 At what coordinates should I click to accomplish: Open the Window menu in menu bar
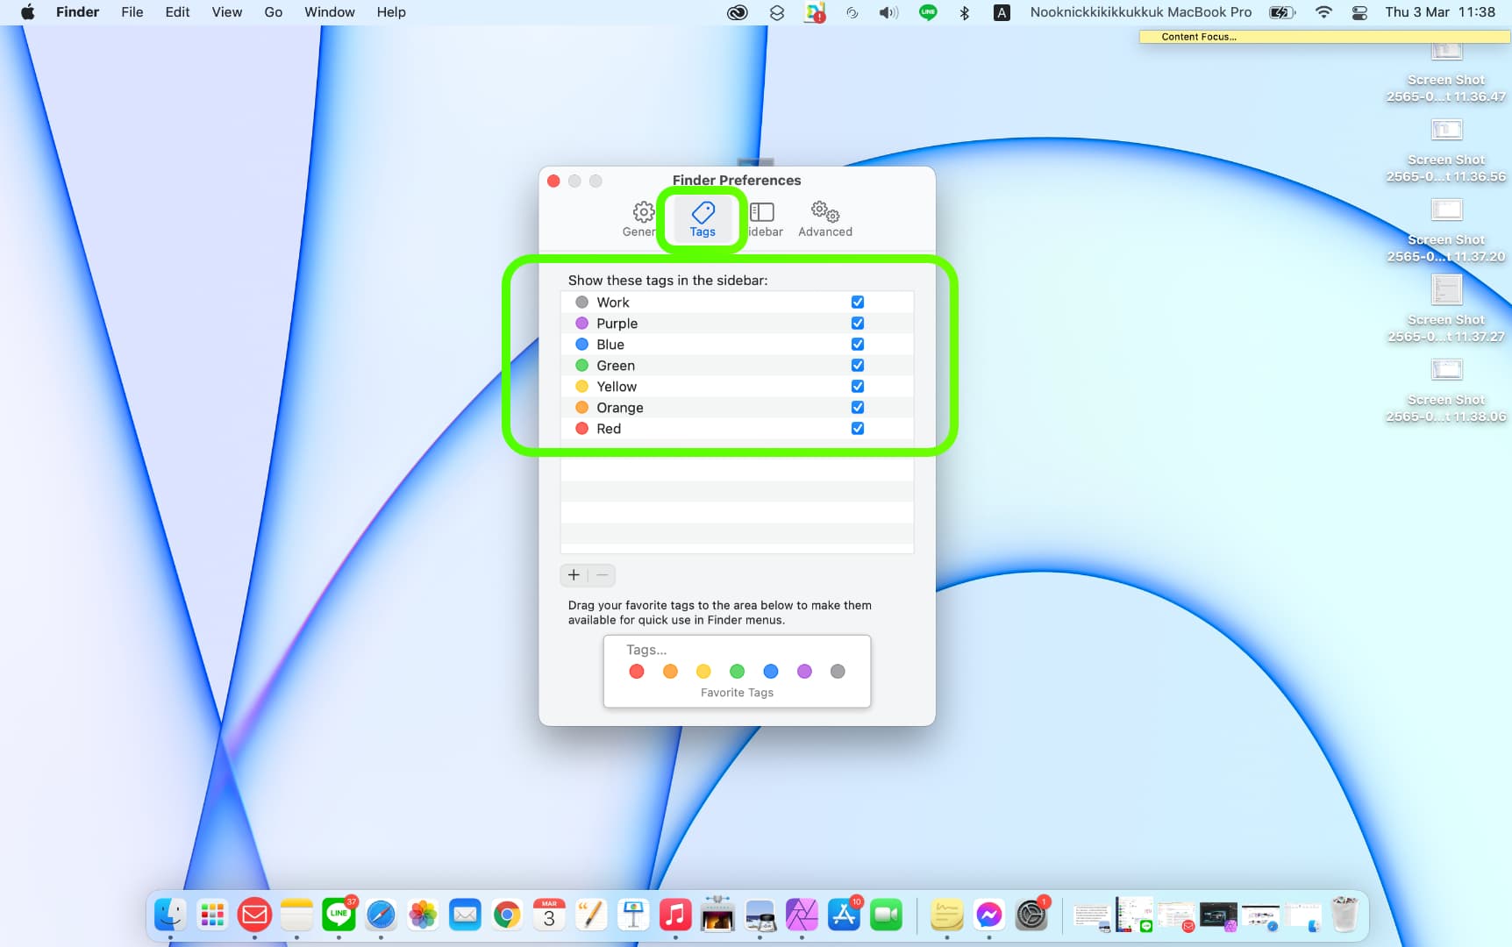point(329,12)
